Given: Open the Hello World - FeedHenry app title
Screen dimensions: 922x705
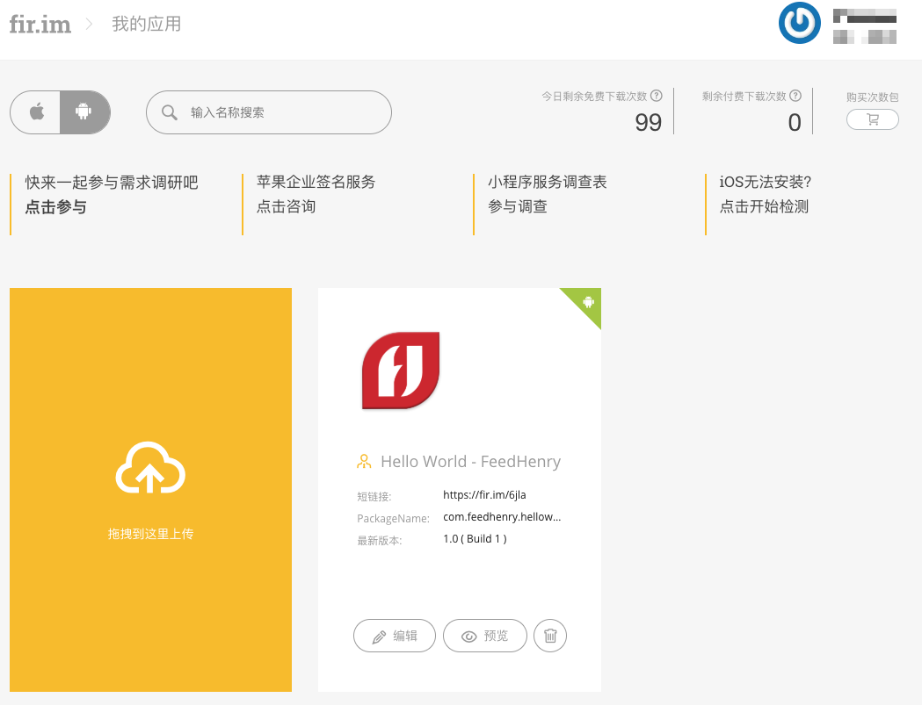Looking at the screenshot, I should click(x=470, y=462).
